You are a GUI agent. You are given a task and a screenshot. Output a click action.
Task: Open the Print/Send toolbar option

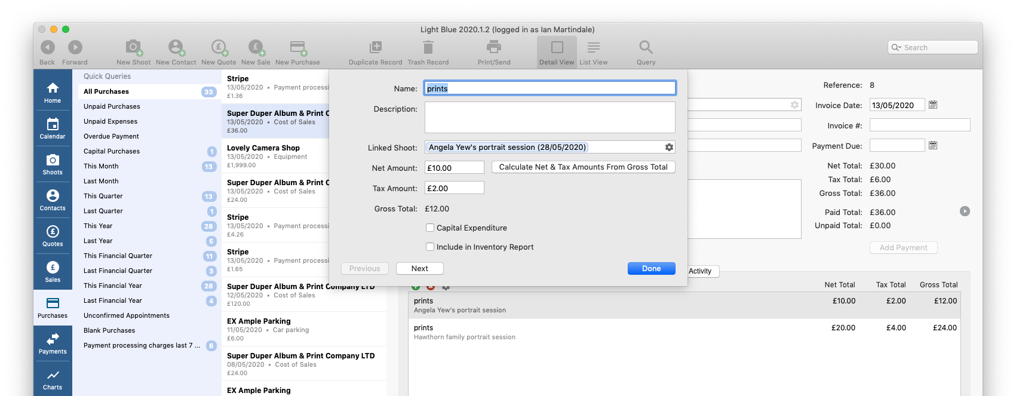point(494,47)
